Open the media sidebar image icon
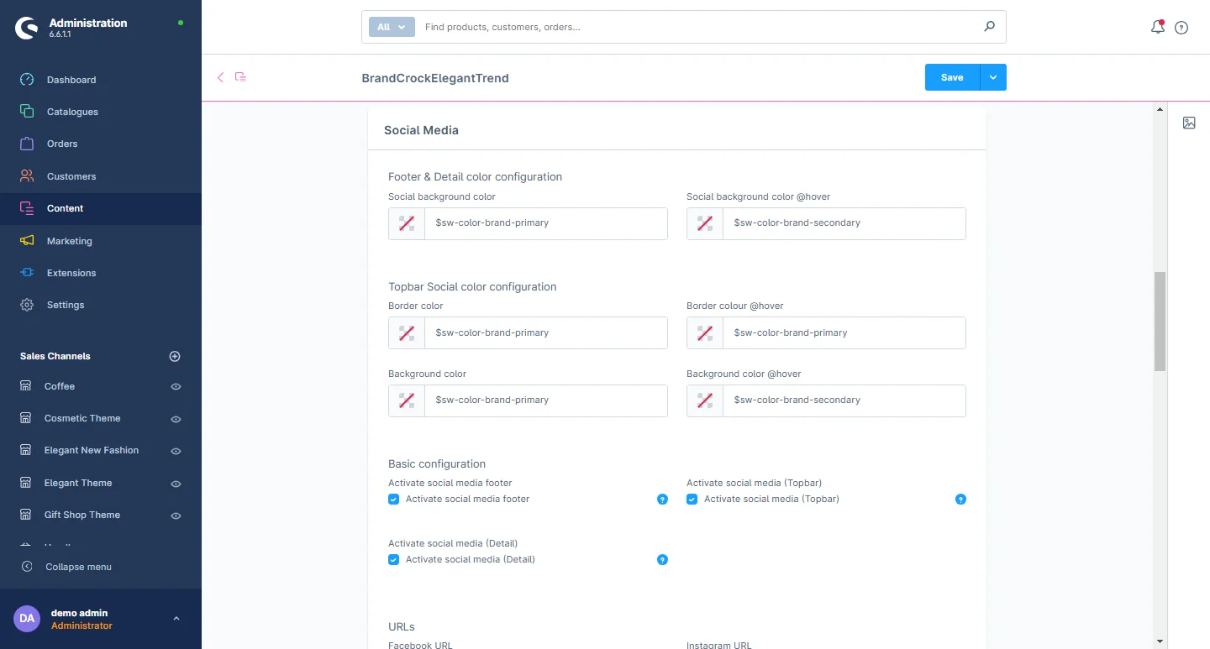 pos(1189,123)
